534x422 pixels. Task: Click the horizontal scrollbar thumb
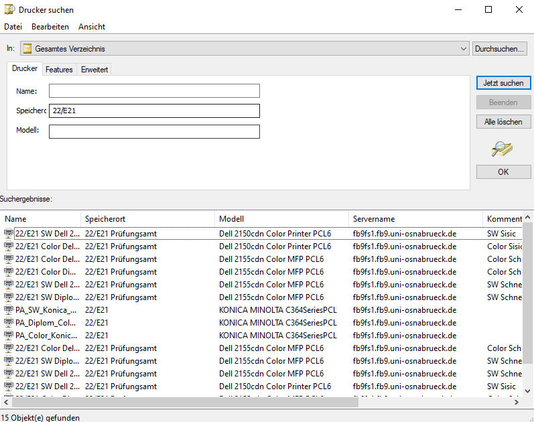click(x=186, y=403)
